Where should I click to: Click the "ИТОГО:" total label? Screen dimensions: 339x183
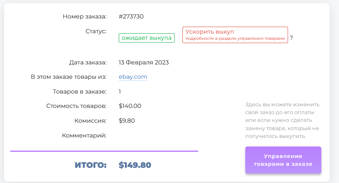coord(90,165)
